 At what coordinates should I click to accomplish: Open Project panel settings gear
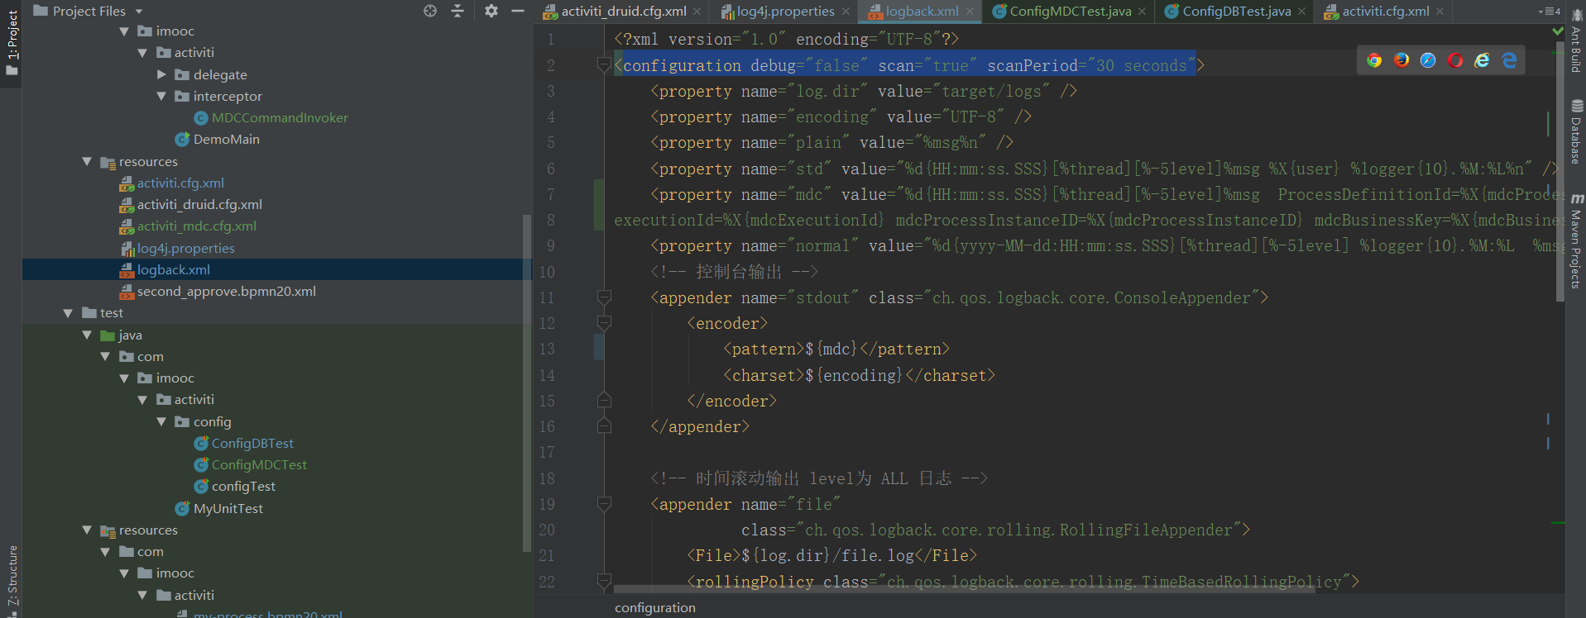(x=491, y=11)
